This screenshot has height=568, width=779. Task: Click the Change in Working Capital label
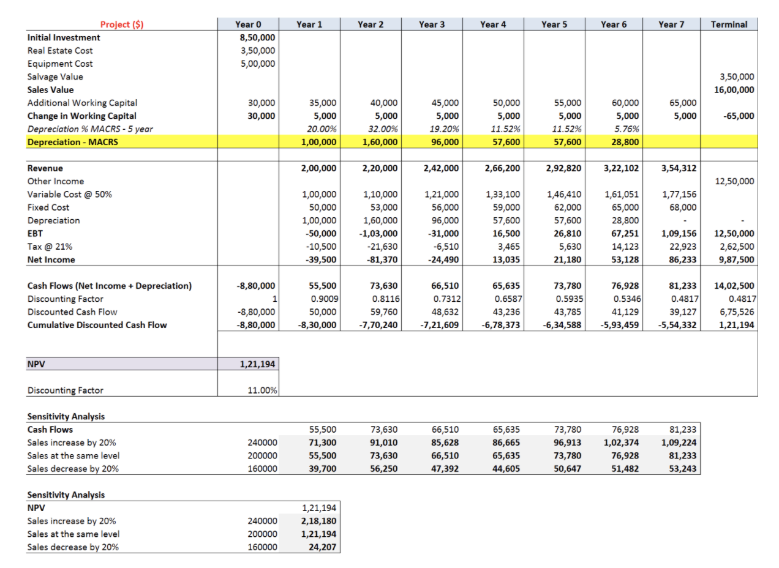point(82,116)
